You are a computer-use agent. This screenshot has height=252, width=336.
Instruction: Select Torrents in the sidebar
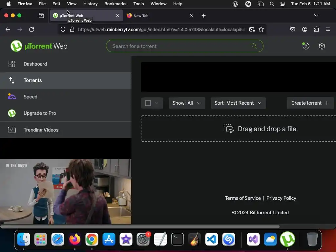click(x=66, y=80)
